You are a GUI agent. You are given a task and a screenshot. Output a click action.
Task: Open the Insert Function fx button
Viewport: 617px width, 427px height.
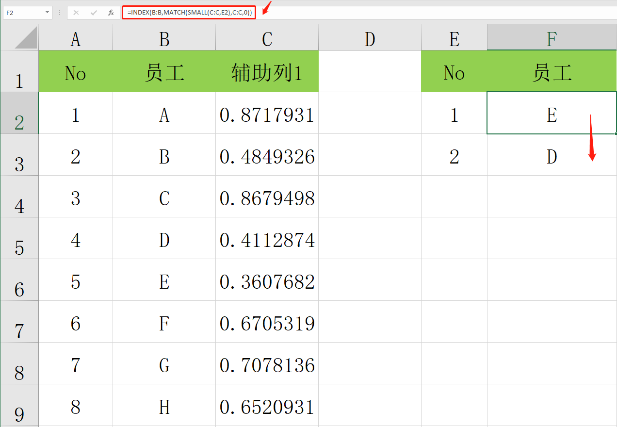tap(111, 13)
